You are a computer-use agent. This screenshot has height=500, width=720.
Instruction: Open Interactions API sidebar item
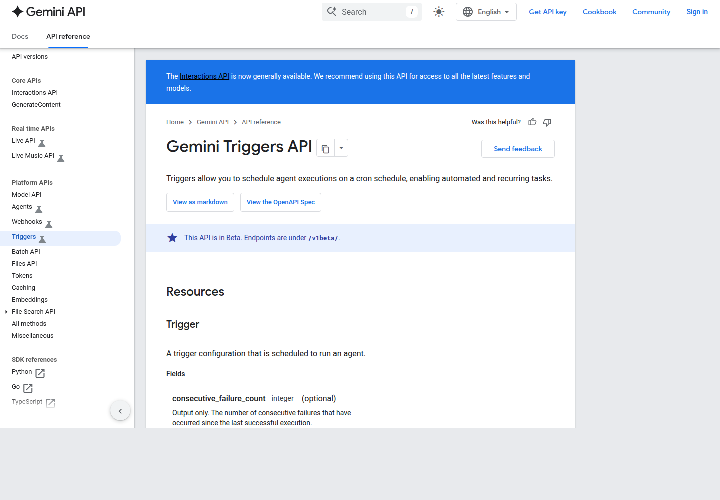[x=35, y=93]
